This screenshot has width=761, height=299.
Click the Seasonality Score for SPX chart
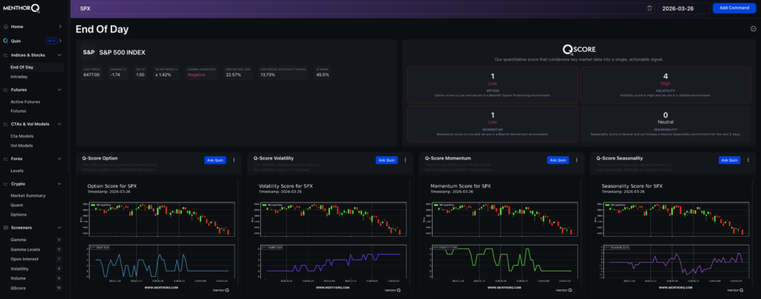[x=673, y=237]
